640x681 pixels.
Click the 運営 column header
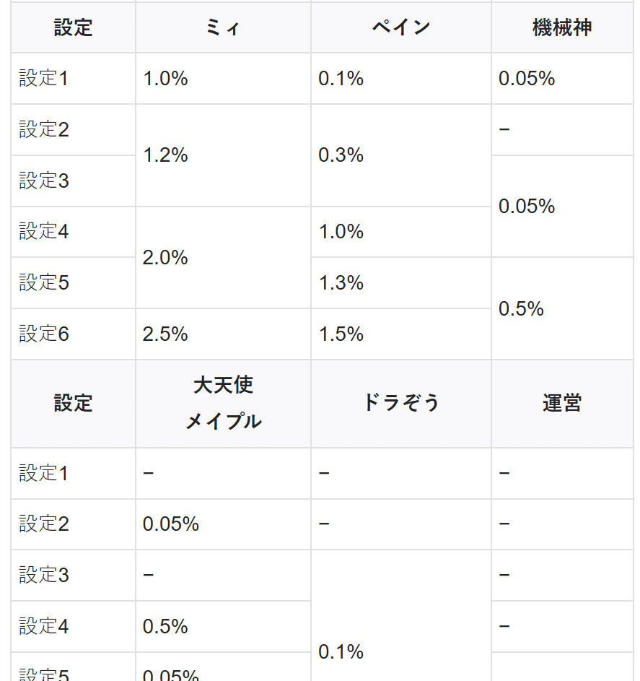tap(562, 403)
